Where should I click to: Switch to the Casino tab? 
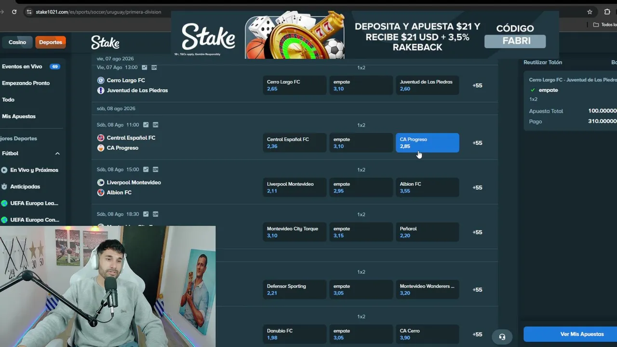point(17,42)
